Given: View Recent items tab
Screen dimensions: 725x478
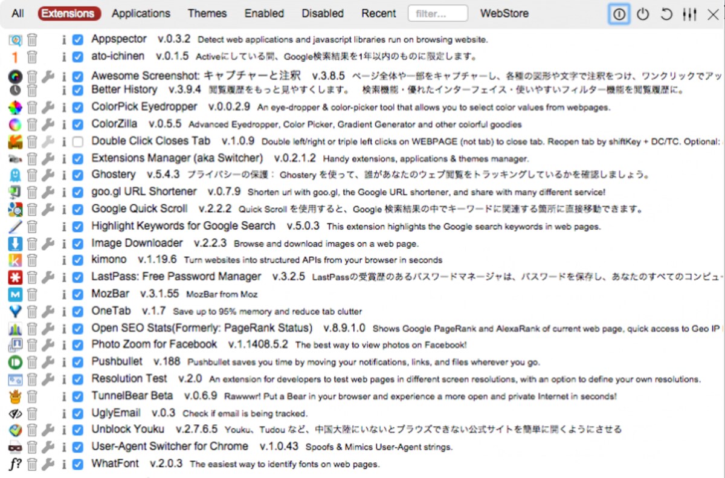Looking at the screenshot, I should coord(379,13).
